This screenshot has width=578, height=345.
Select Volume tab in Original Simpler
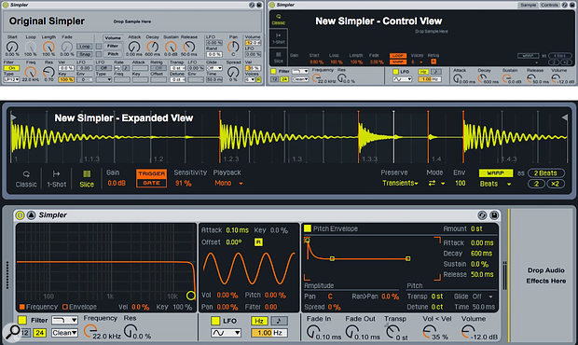coord(113,38)
